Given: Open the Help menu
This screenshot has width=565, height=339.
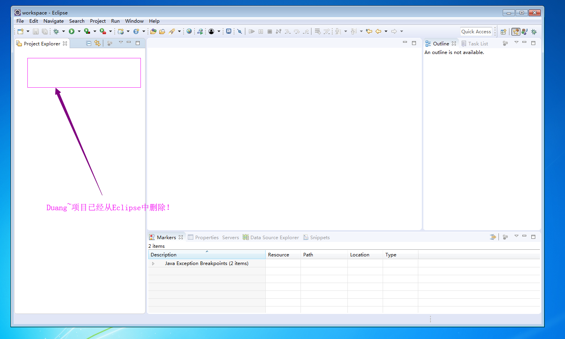Looking at the screenshot, I should [x=154, y=21].
